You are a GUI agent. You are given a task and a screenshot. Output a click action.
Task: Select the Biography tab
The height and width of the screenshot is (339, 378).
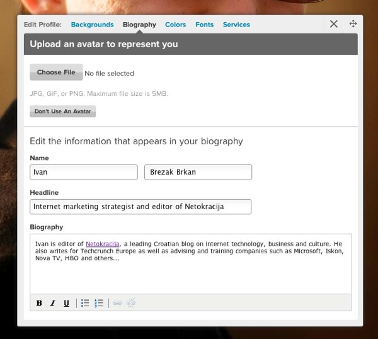tap(139, 25)
